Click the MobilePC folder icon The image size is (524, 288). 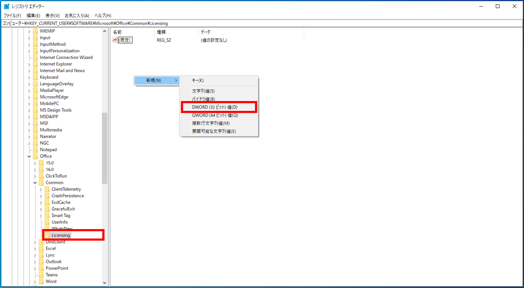pyautogui.click(x=35, y=103)
